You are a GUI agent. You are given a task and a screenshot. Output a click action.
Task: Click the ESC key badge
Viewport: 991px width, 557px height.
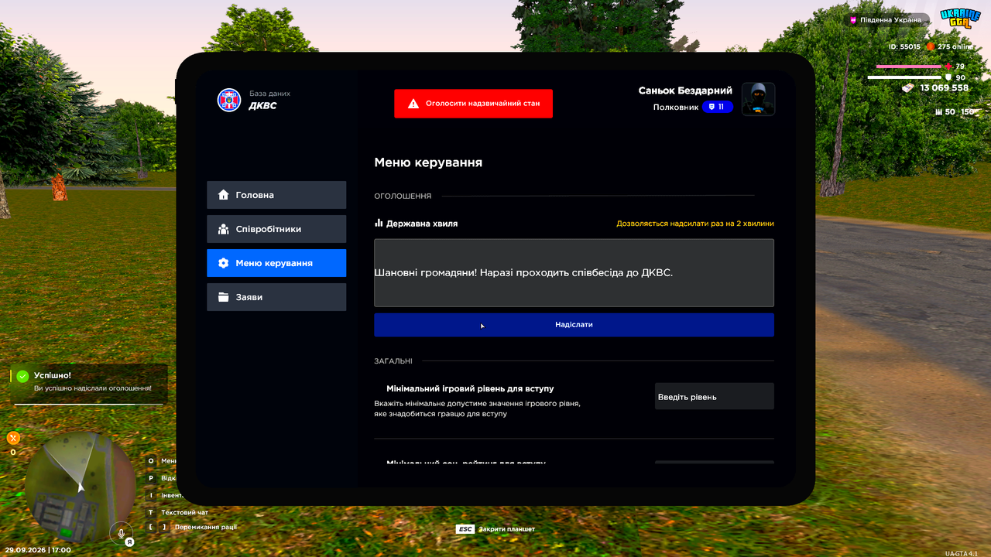click(465, 529)
